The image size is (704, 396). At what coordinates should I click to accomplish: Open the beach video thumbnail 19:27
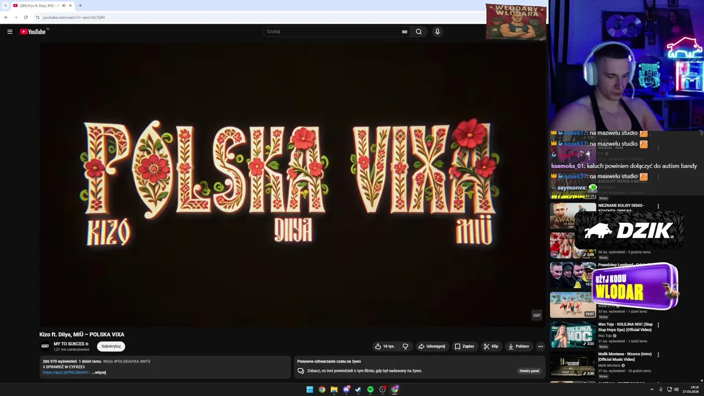pos(573,305)
